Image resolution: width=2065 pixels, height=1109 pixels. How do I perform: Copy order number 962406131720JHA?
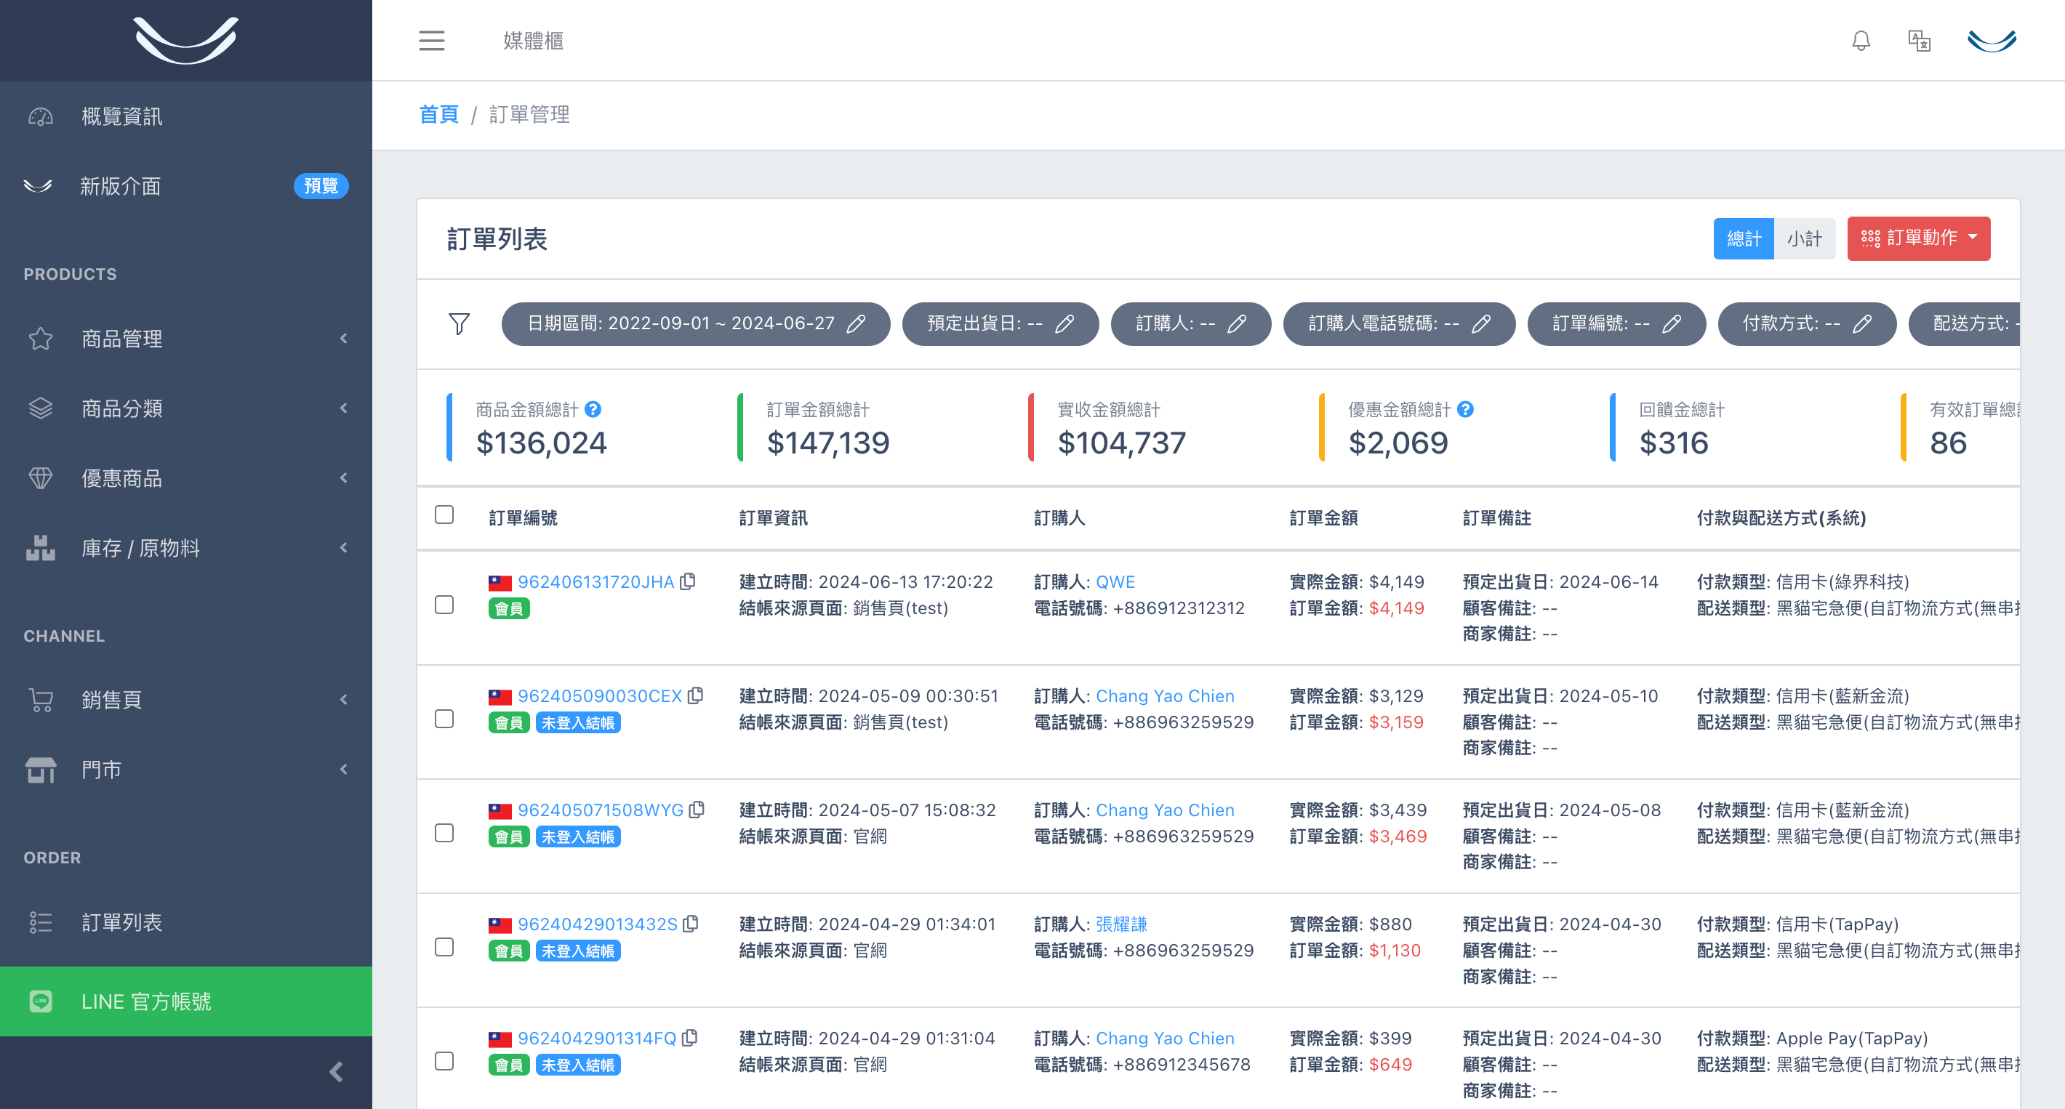point(688,581)
